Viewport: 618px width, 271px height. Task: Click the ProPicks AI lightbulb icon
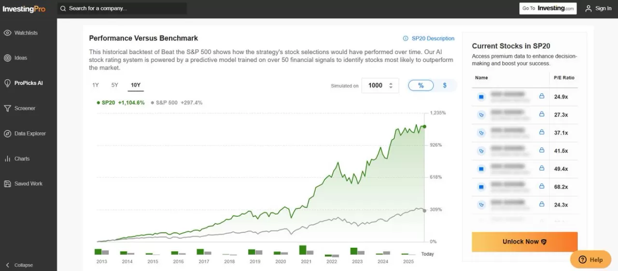tap(7, 83)
